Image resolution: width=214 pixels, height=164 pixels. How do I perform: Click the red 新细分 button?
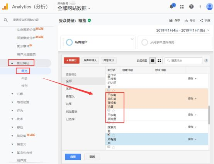point(71,61)
